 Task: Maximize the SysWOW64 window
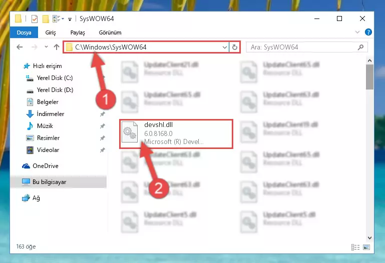pos(339,18)
